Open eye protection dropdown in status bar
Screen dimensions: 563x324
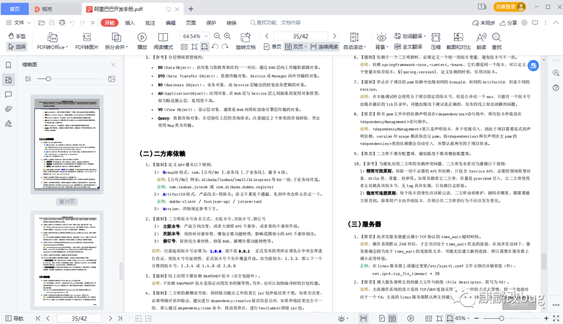pyautogui.click(x=343, y=318)
